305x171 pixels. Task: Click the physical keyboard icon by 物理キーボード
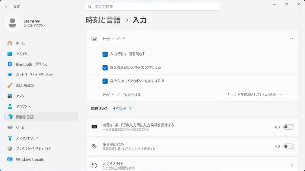pyautogui.click(x=94, y=127)
